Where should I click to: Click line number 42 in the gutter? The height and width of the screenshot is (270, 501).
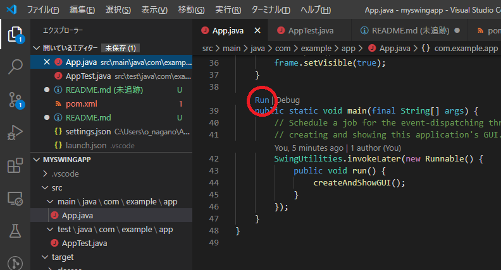coord(214,159)
